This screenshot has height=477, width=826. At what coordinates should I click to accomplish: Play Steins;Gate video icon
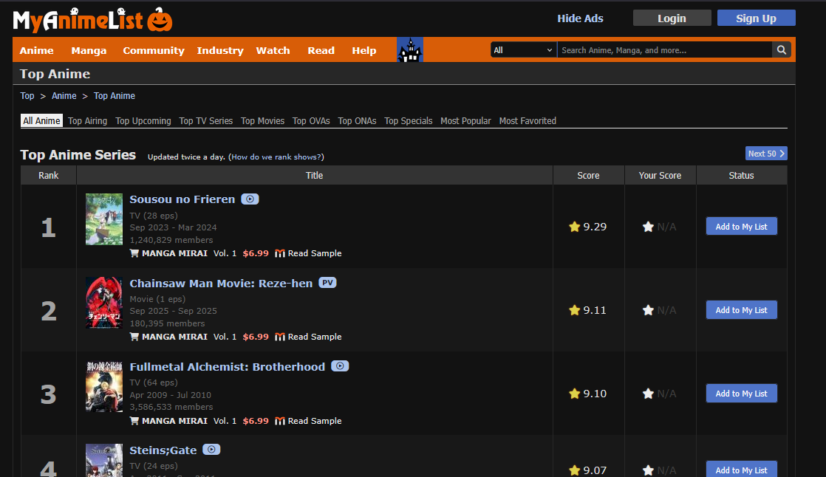pos(211,450)
